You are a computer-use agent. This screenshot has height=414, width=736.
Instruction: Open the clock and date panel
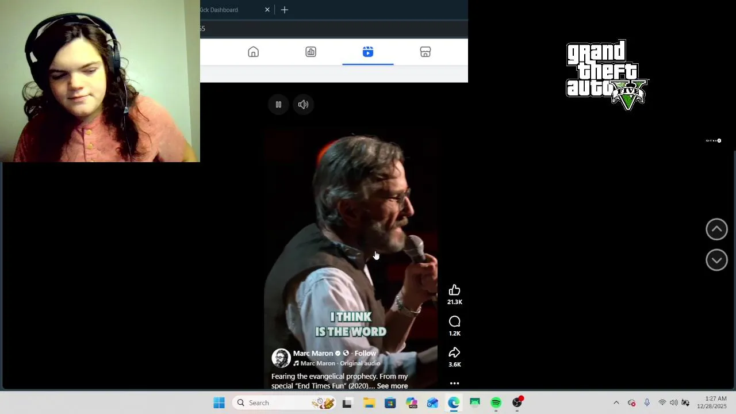pyautogui.click(x=712, y=402)
